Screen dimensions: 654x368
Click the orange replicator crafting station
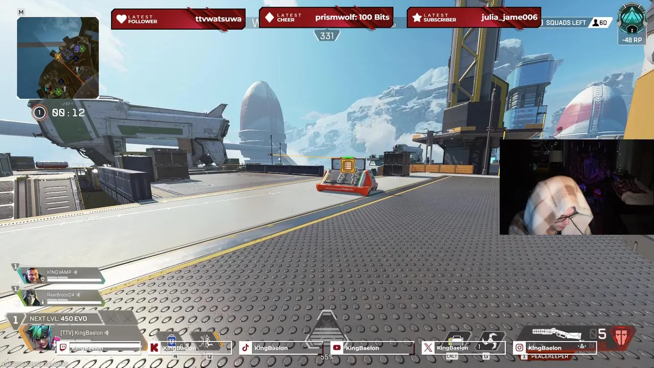(x=347, y=177)
